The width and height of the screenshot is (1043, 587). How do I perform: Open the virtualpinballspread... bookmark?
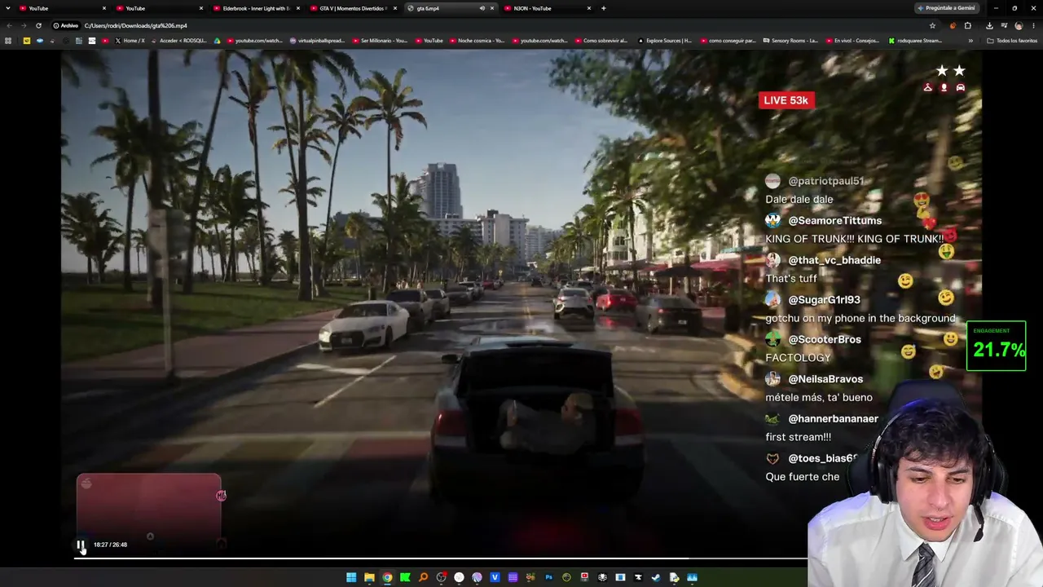pos(317,41)
